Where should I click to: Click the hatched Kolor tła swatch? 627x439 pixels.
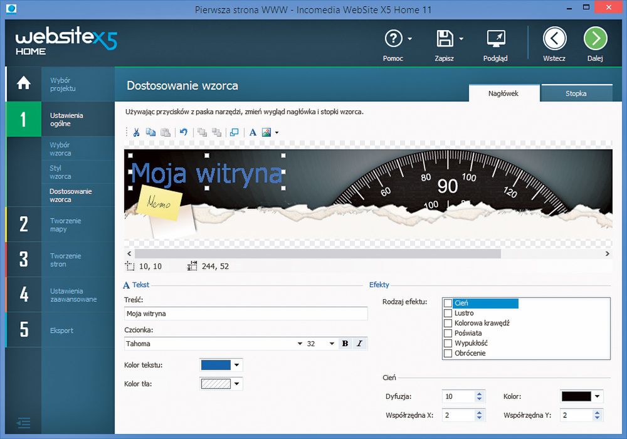pyautogui.click(x=216, y=383)
